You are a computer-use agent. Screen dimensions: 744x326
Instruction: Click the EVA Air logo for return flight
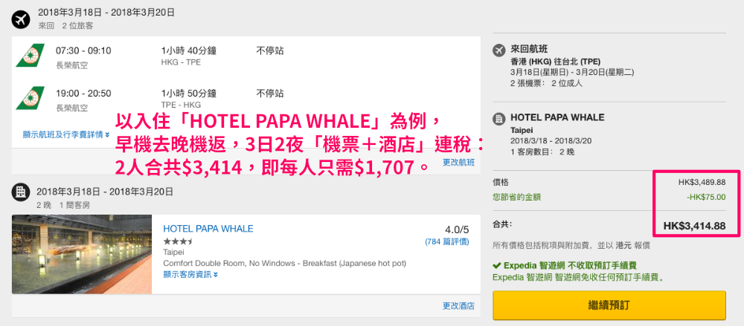point(31,98)
